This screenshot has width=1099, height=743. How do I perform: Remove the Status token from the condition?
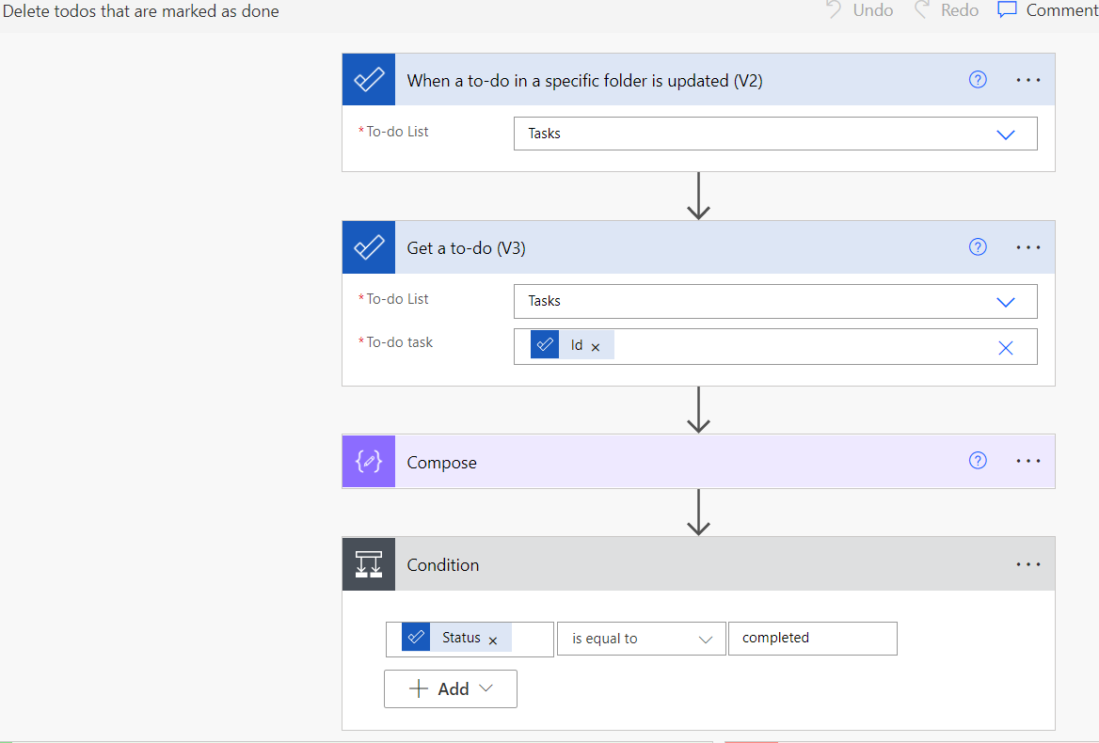pyautogui.click(x=493, y=640)
